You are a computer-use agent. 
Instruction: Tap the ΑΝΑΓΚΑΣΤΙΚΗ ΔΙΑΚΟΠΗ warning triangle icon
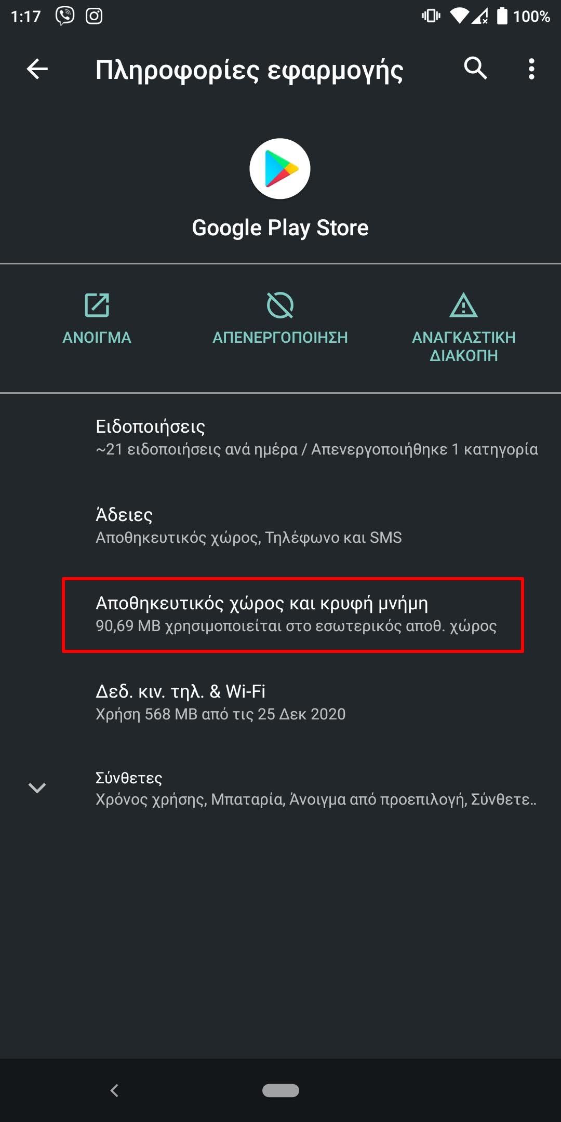point(463,305)
